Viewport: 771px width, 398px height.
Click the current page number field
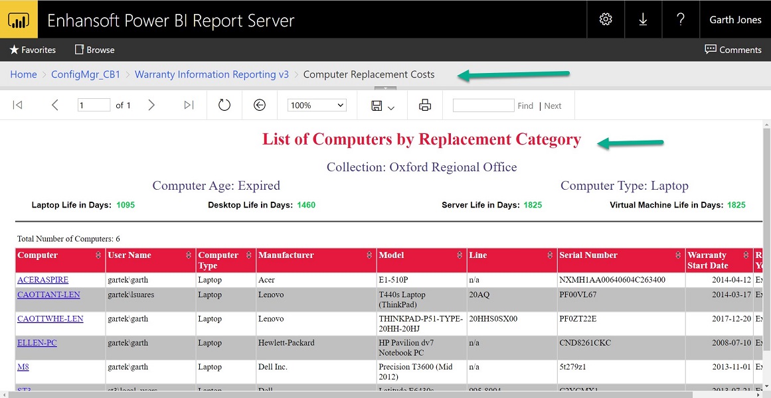(x=94, y=105)
